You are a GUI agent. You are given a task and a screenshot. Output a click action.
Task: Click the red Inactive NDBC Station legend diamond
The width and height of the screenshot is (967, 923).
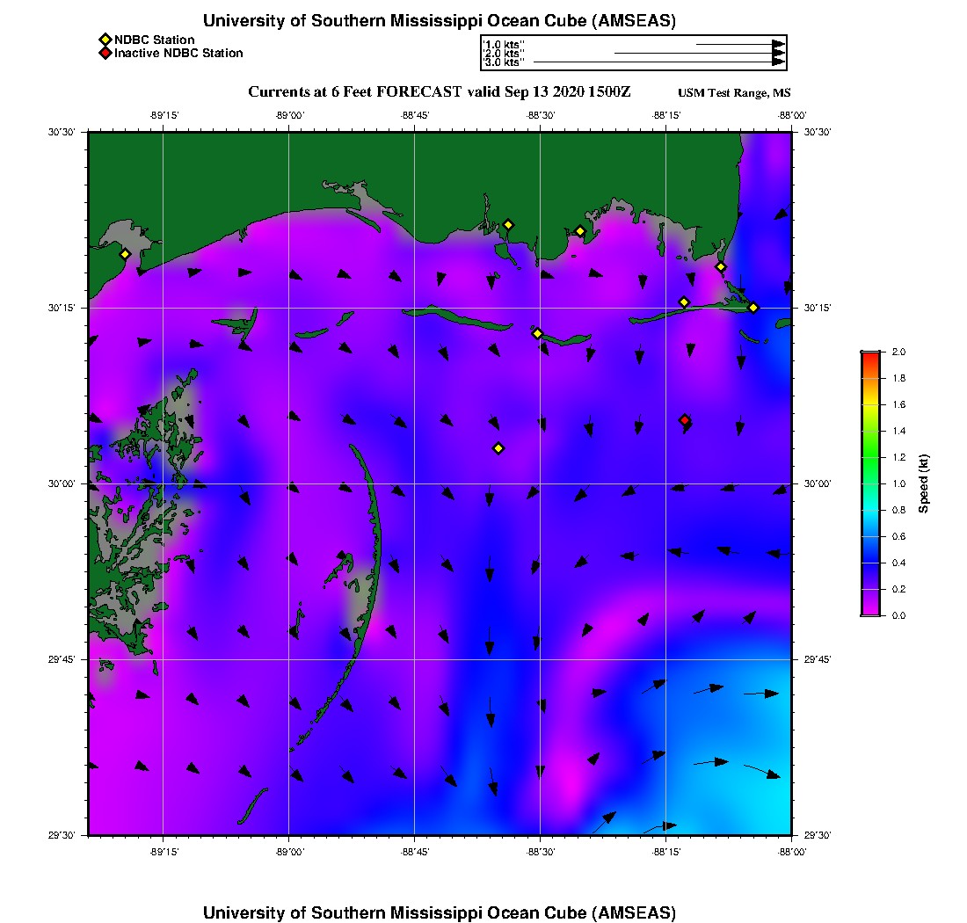tap(105, 53)
